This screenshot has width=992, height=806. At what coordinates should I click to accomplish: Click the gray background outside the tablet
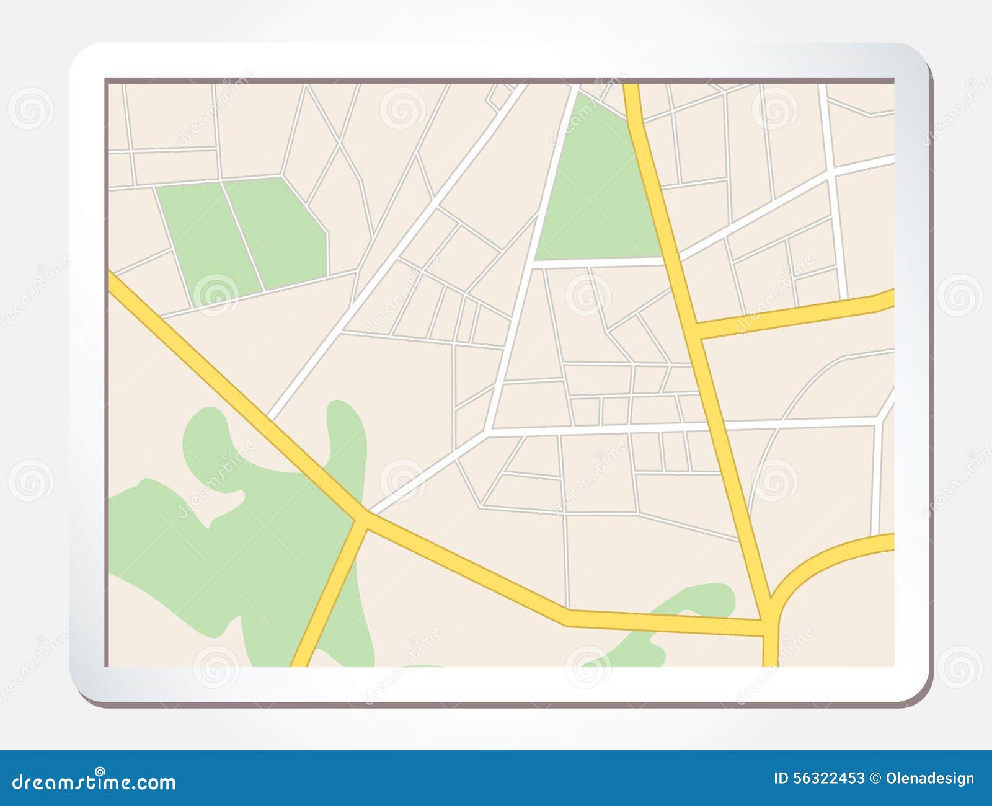tap(37, 372)
